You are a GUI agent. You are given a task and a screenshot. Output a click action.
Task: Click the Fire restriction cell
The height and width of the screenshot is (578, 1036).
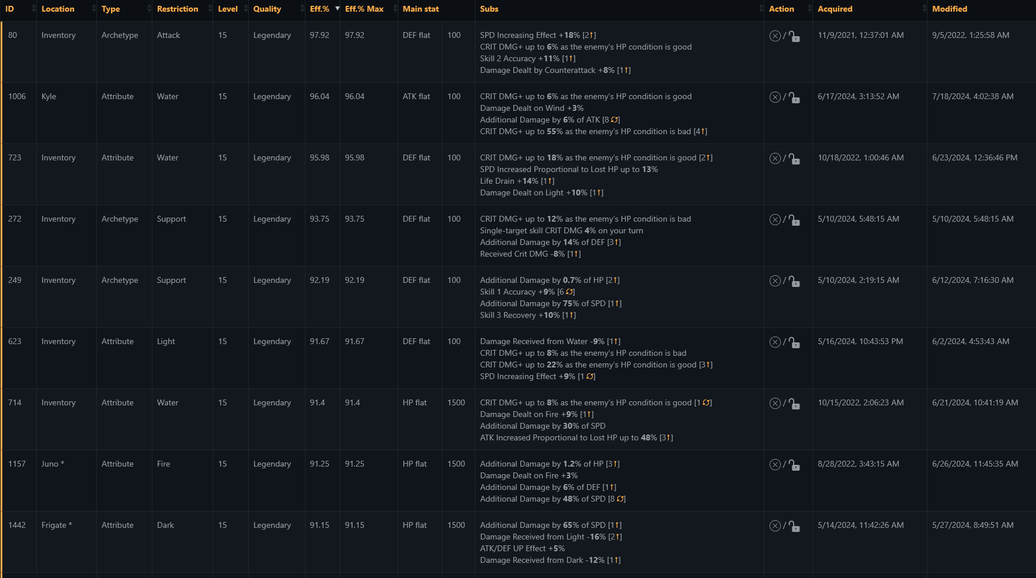[x=164, y=464]
